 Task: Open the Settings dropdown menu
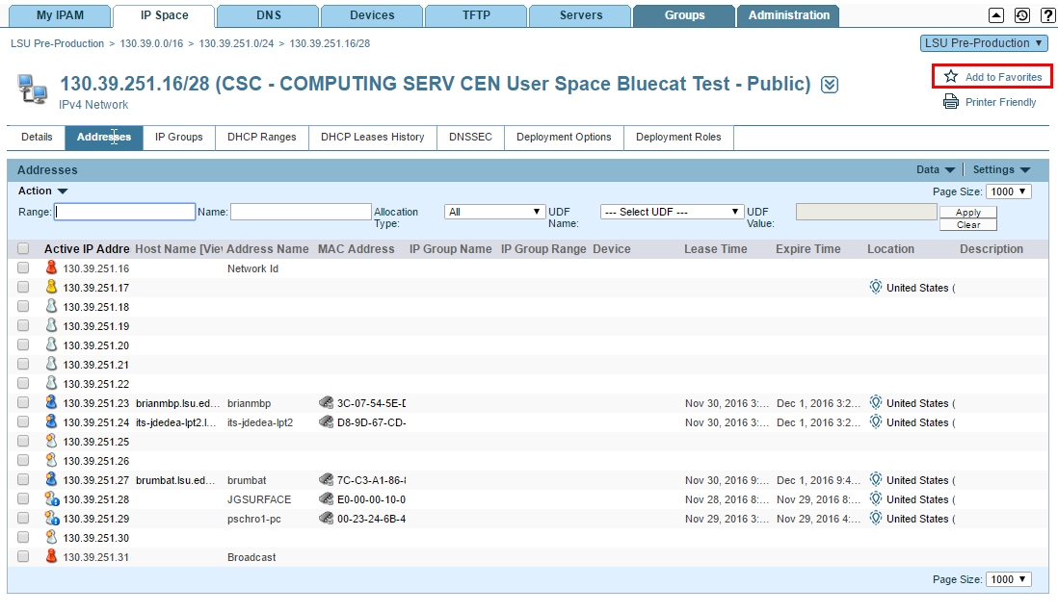1001,170
